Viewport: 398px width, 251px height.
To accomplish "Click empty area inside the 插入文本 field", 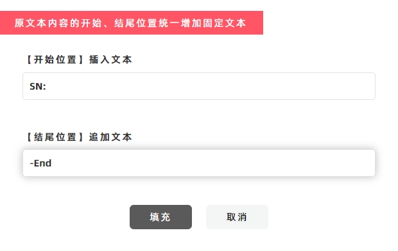I will pos(211,86).
